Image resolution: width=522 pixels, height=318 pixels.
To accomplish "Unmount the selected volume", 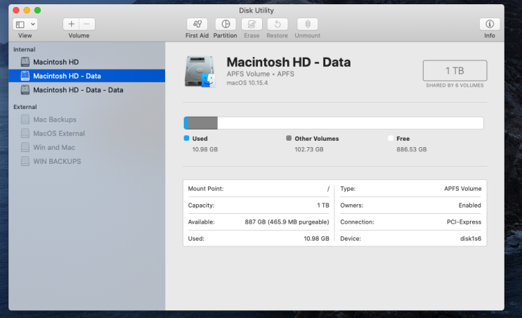I will [x=307, y=25].
